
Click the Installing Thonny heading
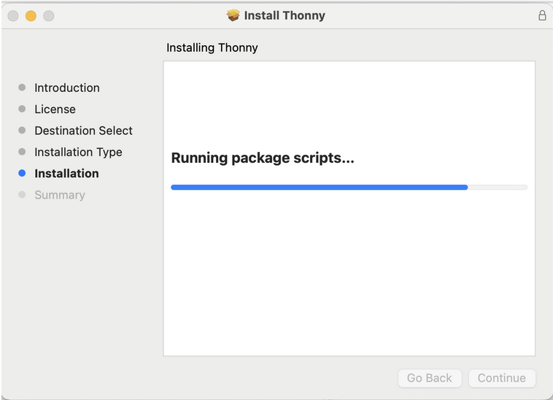[212, 47]
